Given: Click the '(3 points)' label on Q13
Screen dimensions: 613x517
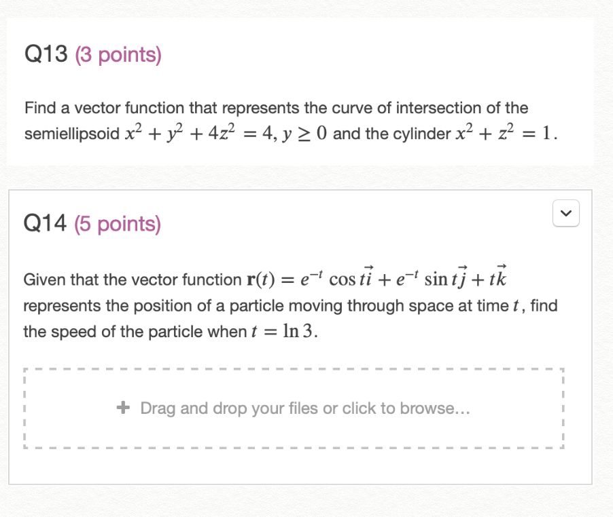Looking at the screenshot, I should coord(118,54).
